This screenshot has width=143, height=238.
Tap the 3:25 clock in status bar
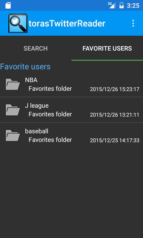pyautogui.click(x=133, y=6)
